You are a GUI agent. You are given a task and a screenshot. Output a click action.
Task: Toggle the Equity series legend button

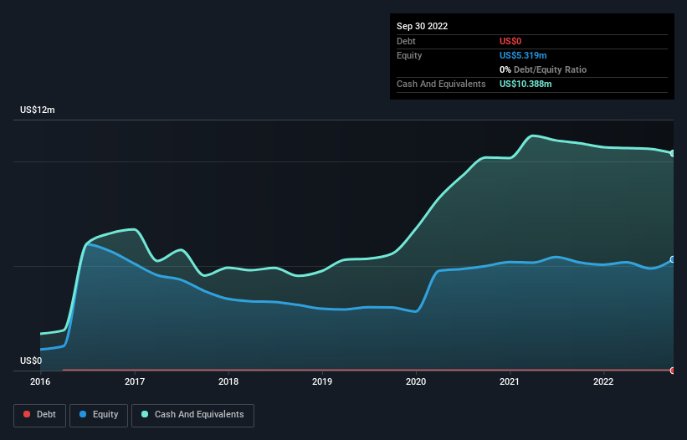point(99,415)
